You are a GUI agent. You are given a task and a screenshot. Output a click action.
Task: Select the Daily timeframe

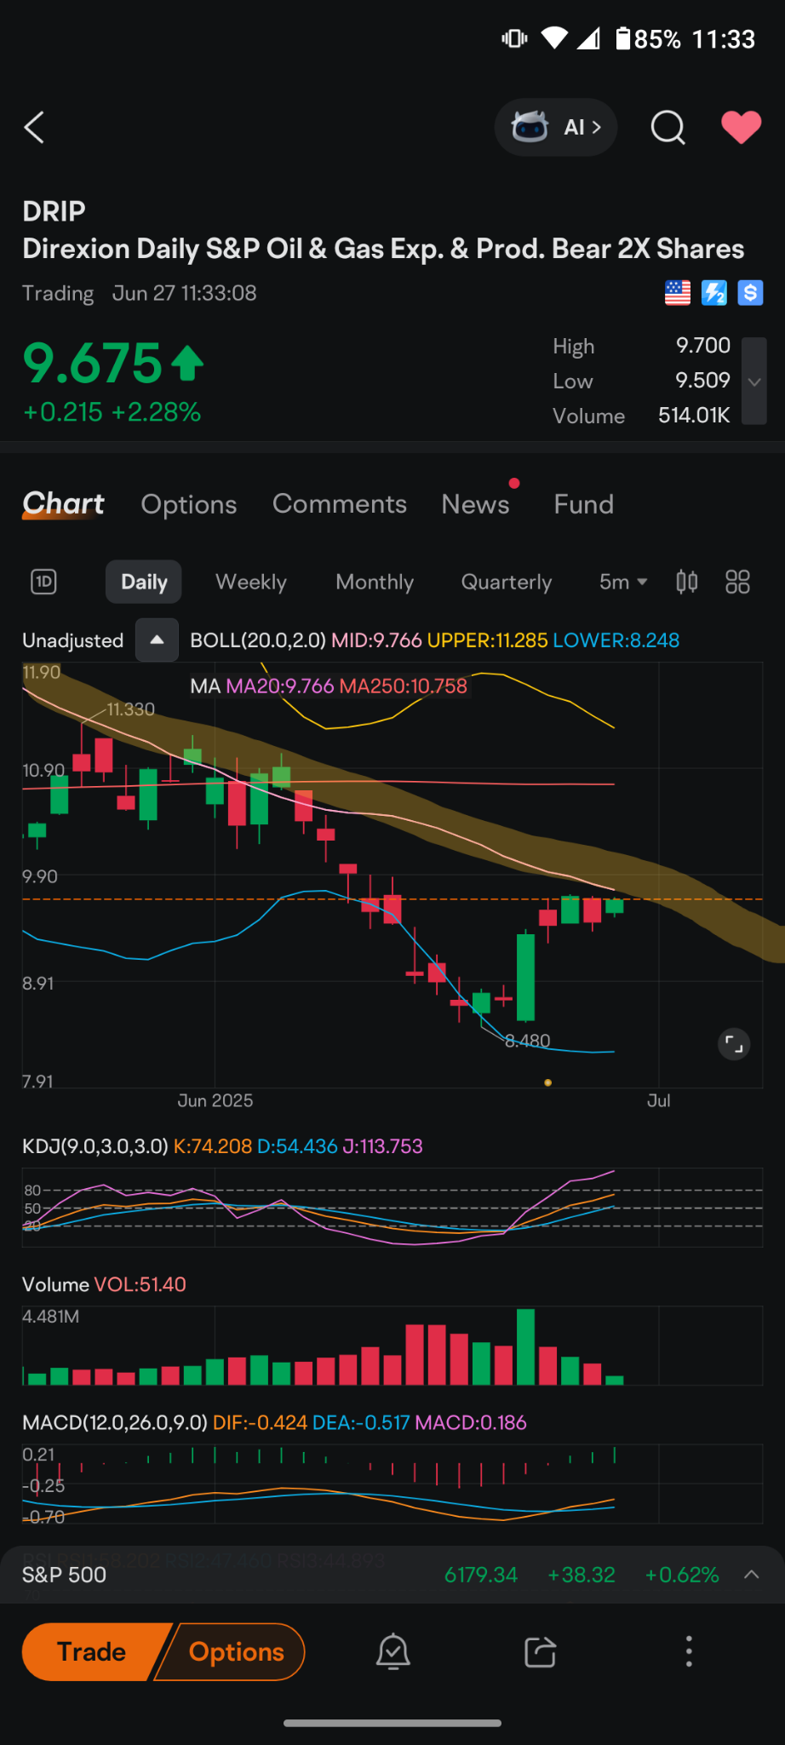tap(144, 582)
